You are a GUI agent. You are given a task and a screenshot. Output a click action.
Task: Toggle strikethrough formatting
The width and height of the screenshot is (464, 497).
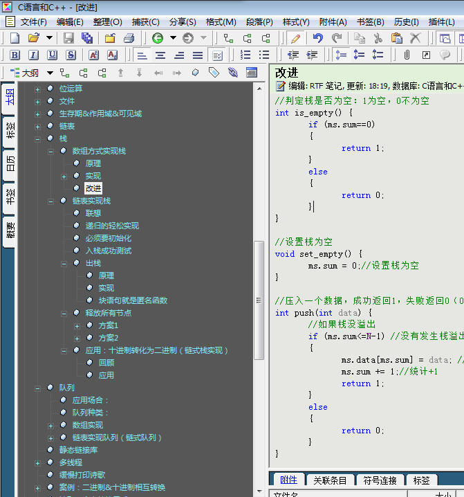tap(71, 55)
